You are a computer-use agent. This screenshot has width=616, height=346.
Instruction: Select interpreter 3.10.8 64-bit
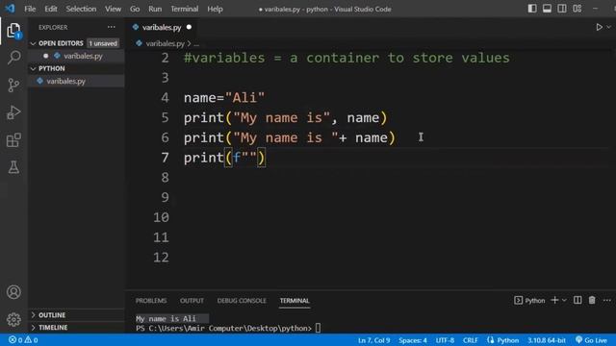[547, 340]
